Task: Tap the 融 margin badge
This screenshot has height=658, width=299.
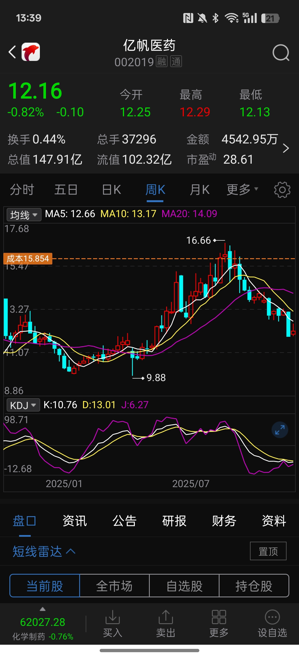Action: click(162, 61)
